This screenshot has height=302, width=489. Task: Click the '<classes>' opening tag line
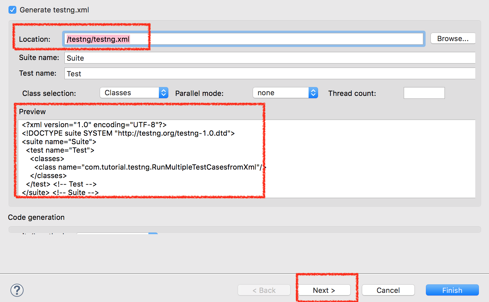click(47, 159)
